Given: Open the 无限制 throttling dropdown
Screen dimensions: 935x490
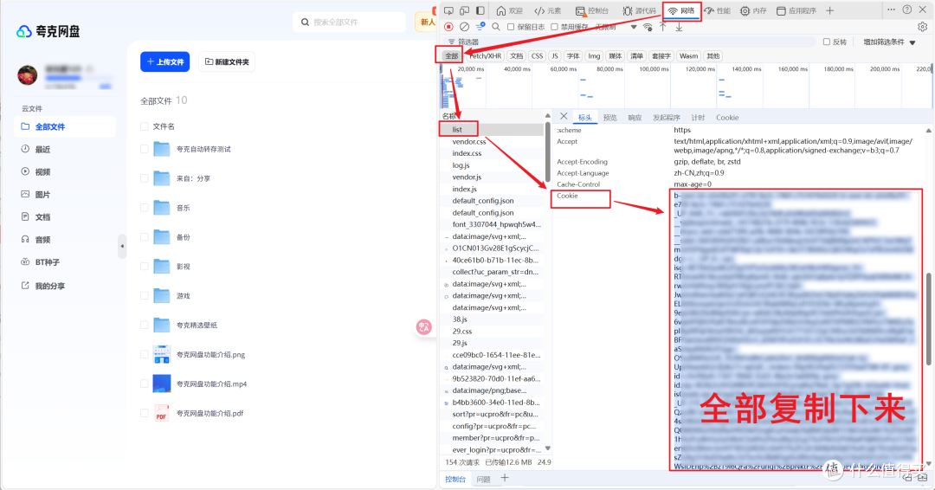Looking at the screenshot, I should (616, 27).
